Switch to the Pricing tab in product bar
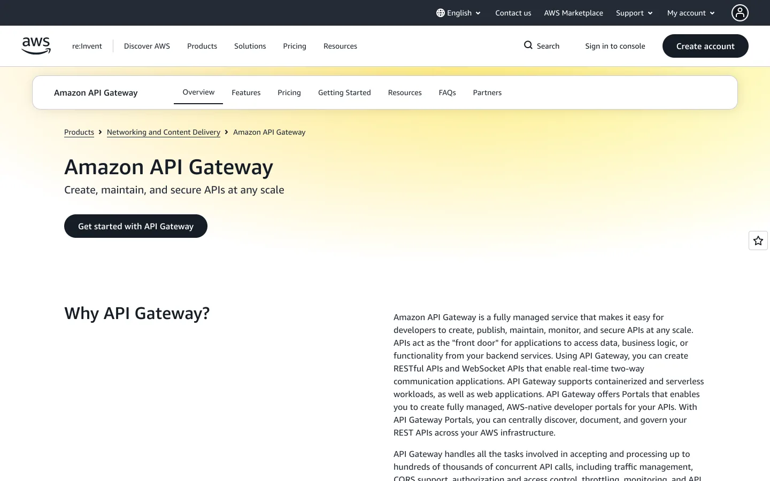Viewport: 770px width, 481px height. click(289, 92)
